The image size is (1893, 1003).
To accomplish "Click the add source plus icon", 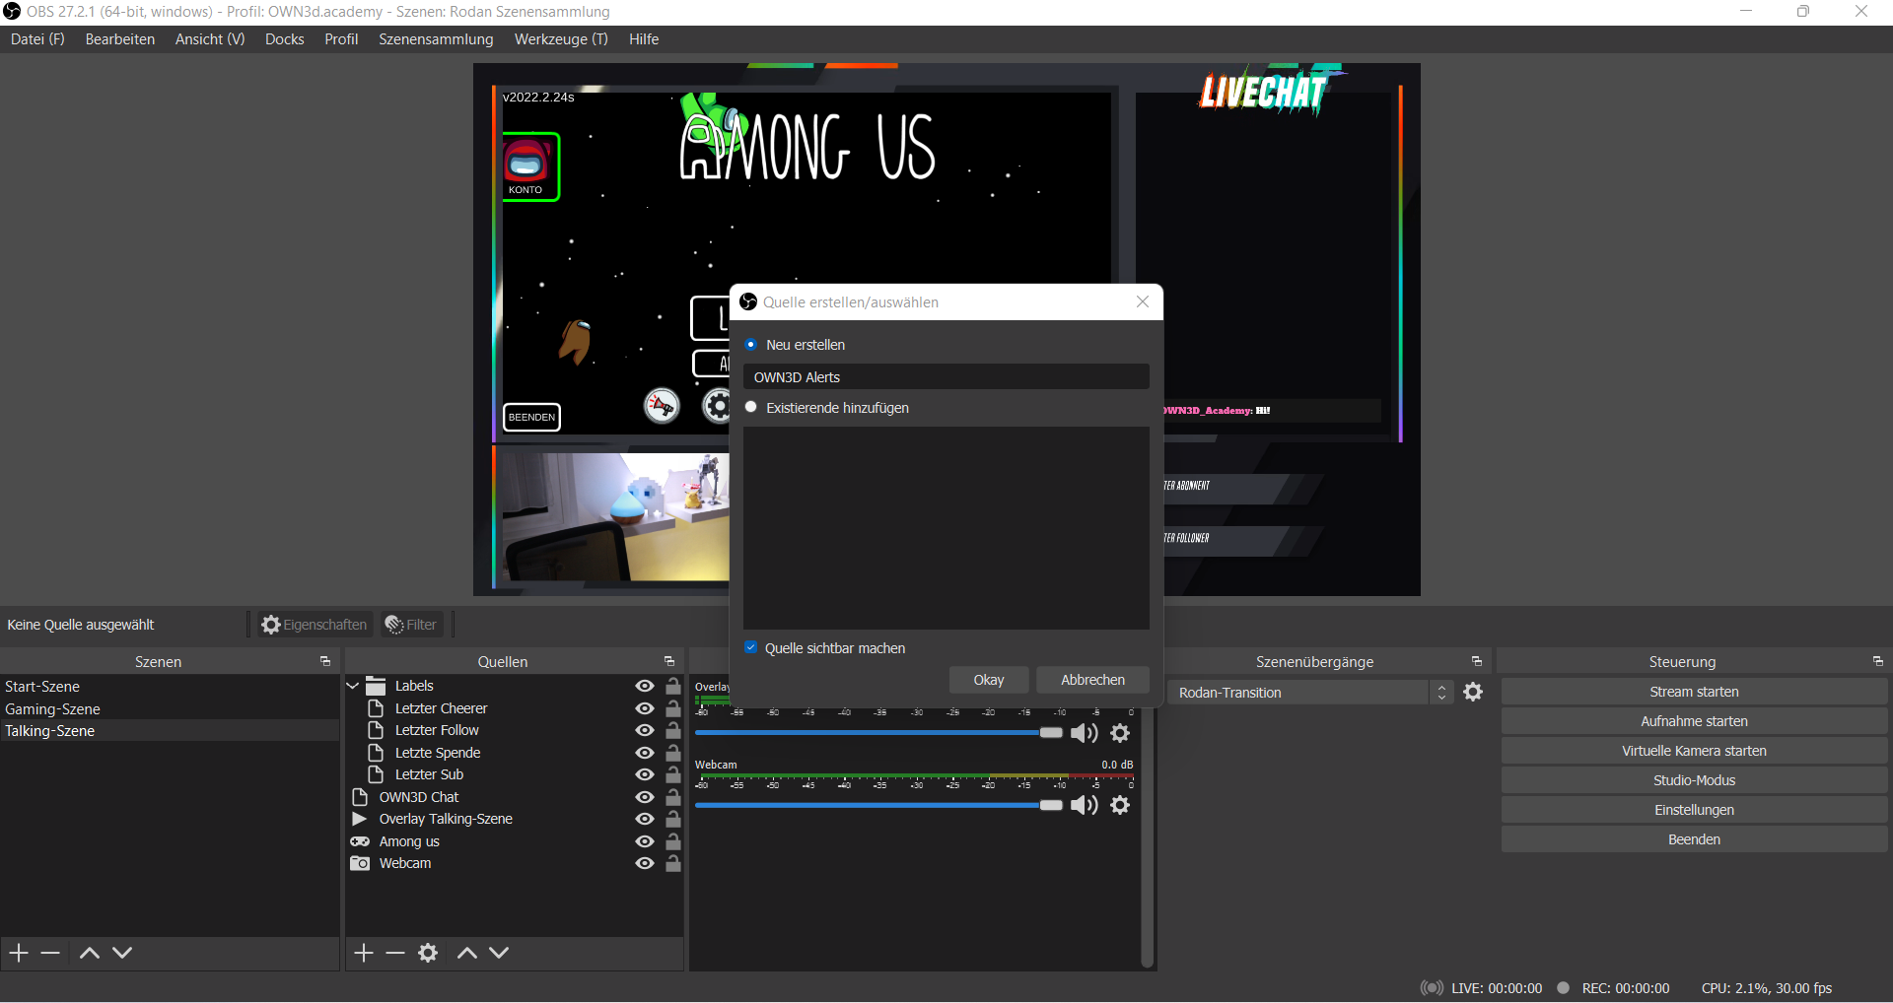I will click(x=364, y=953).
